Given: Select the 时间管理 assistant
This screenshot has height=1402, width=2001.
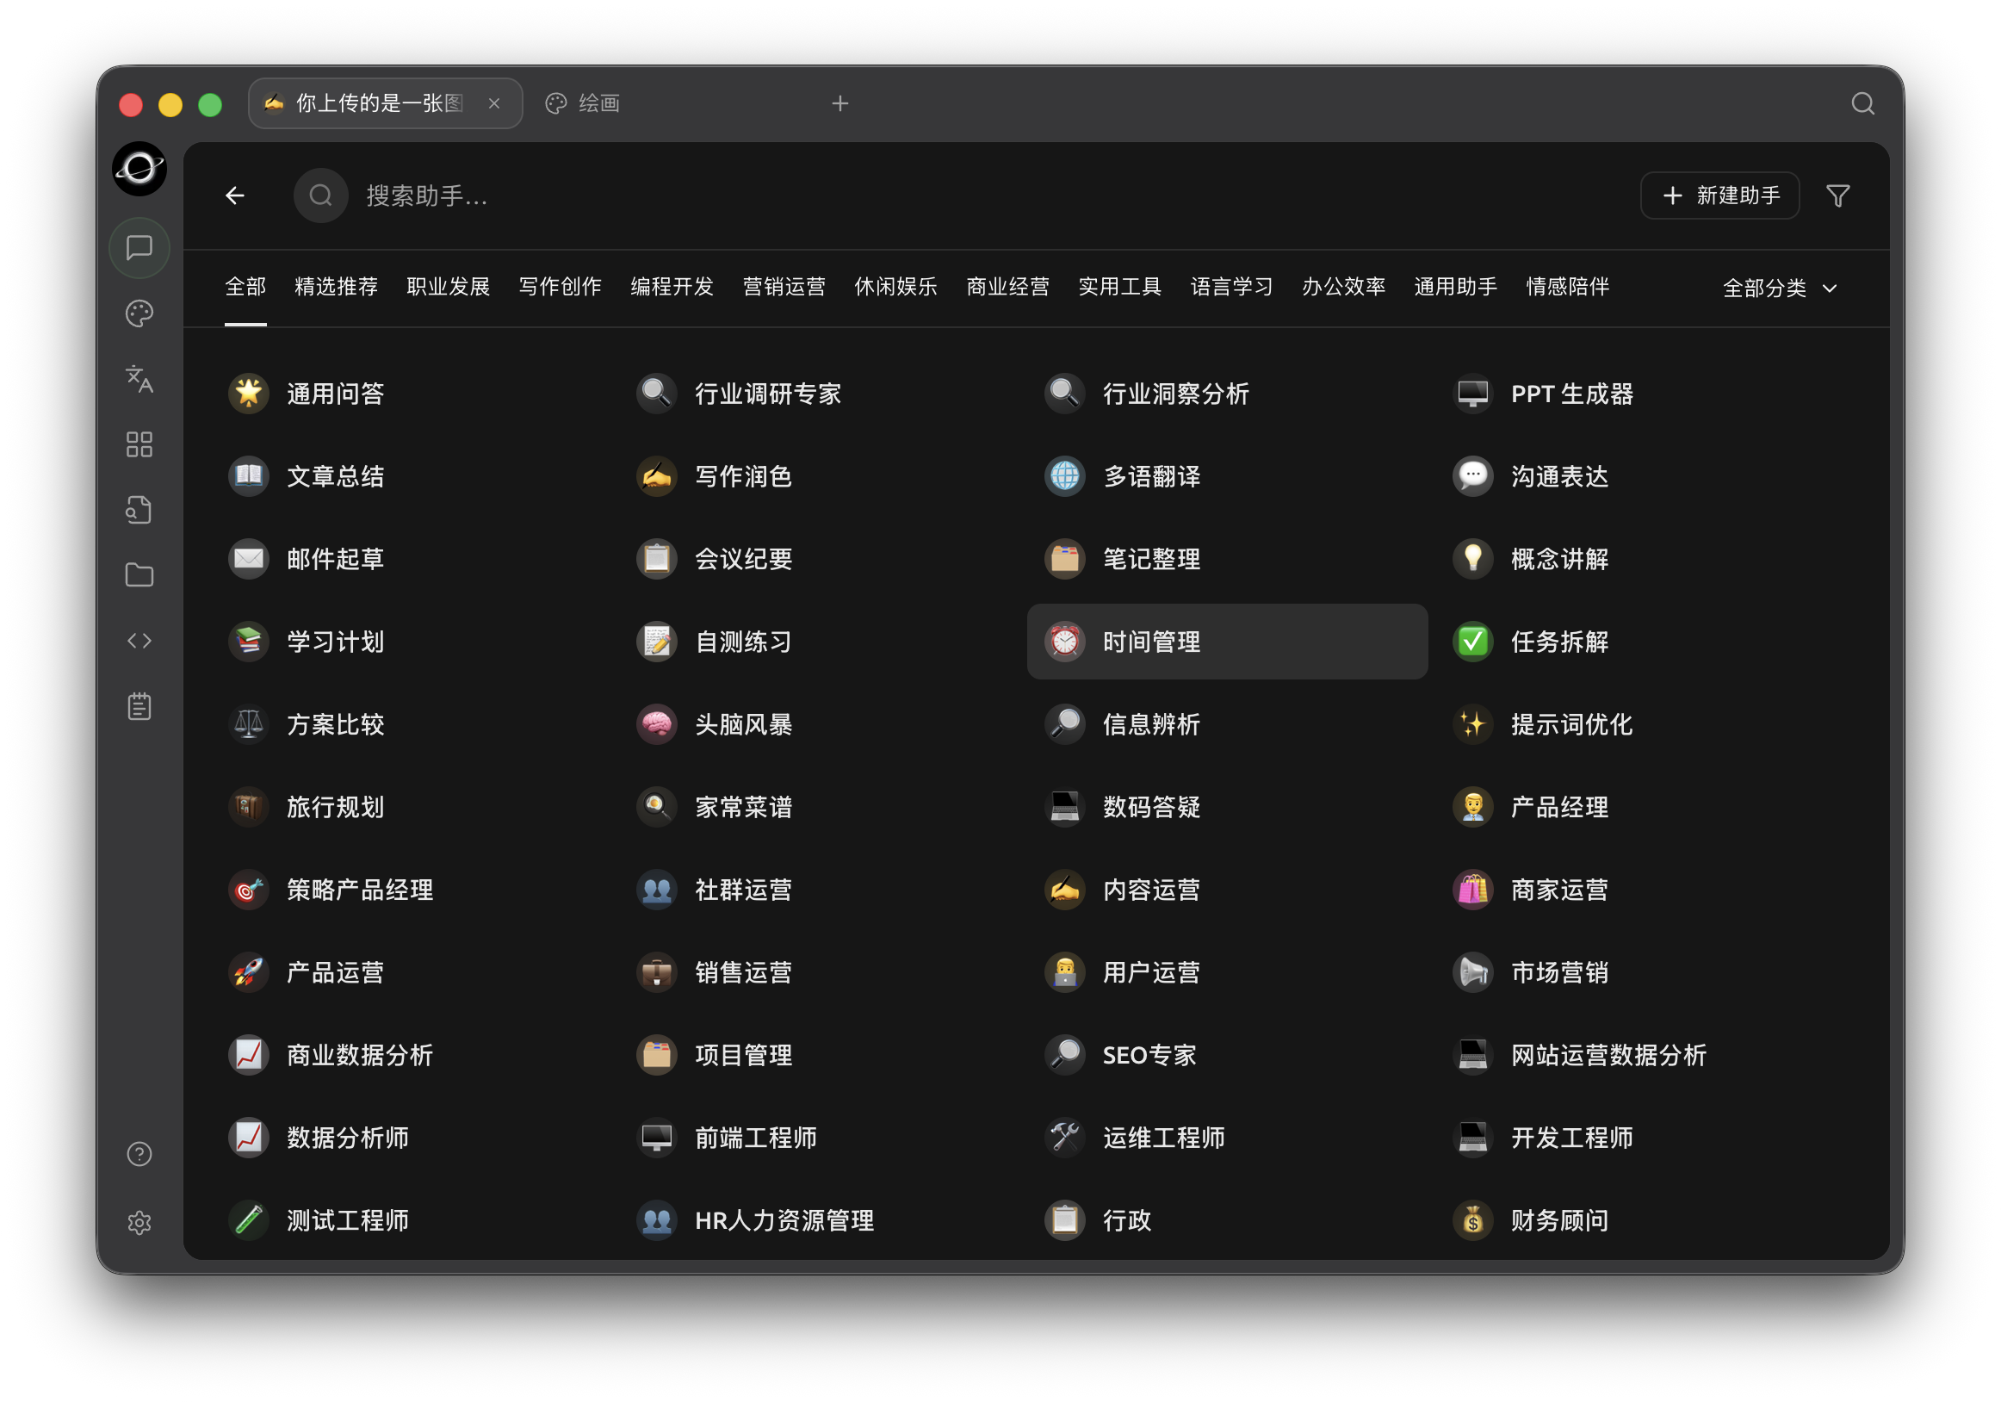Looking at the screenshot, I should (x=1227, y=642).
